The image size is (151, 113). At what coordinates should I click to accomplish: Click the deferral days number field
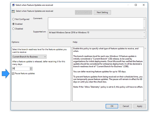pos(21,69)
